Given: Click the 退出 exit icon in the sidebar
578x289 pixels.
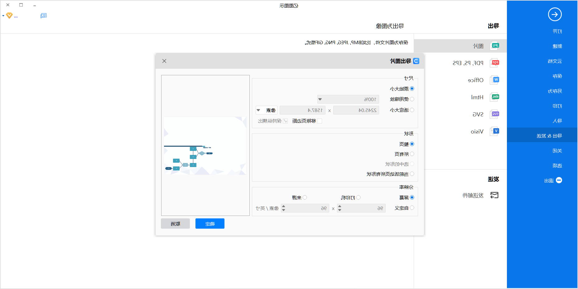Looking at the screenshot, I should click(559, 180).
